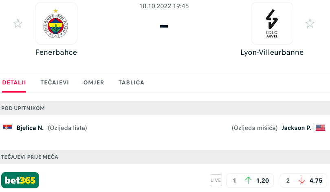
Task: Open player Bjelica N. profile
Action: [30, 128]
